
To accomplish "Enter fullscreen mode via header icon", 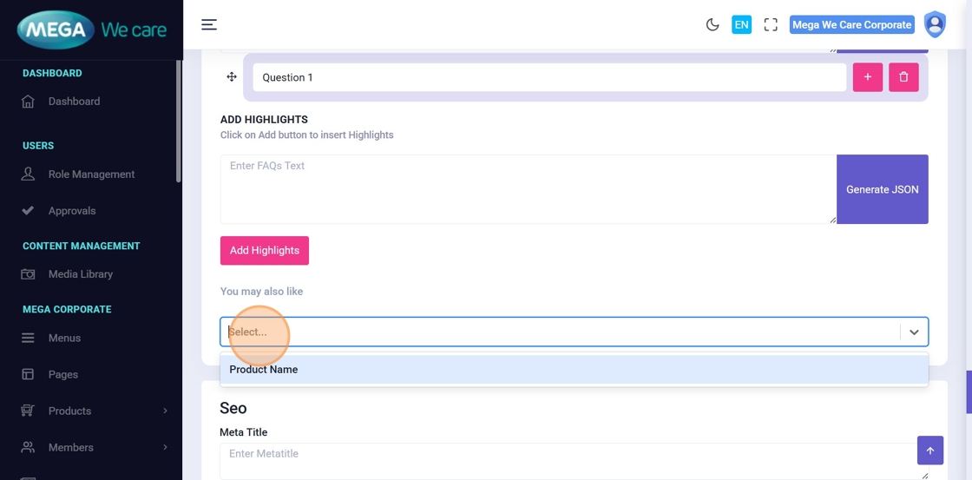I will 771,25.
